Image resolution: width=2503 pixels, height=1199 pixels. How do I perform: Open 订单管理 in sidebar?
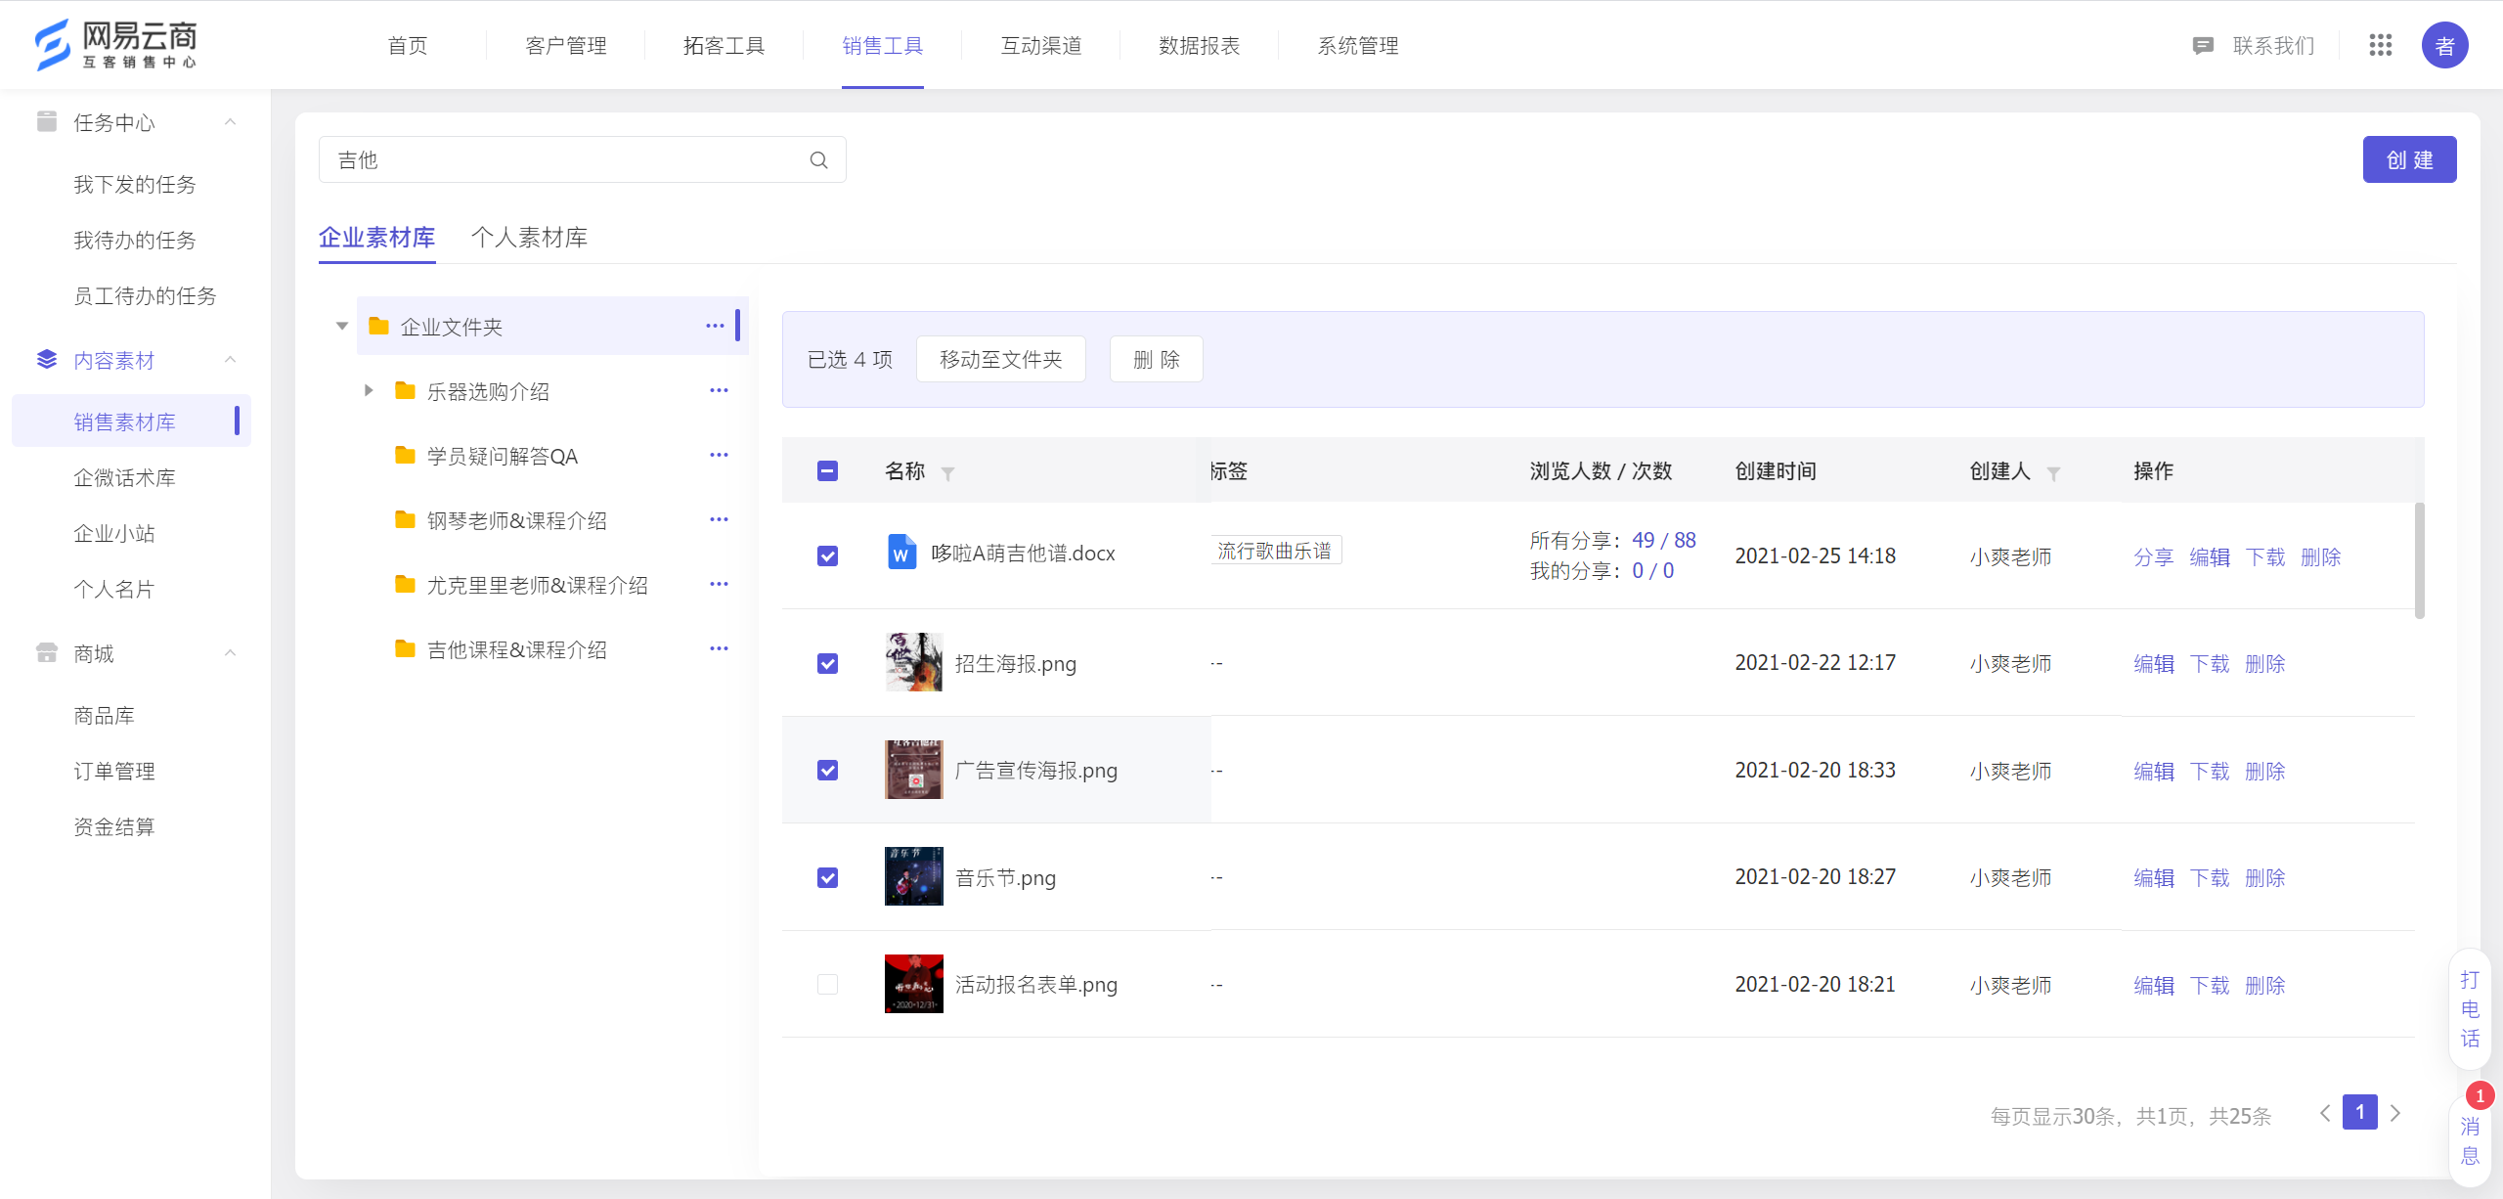114,771
